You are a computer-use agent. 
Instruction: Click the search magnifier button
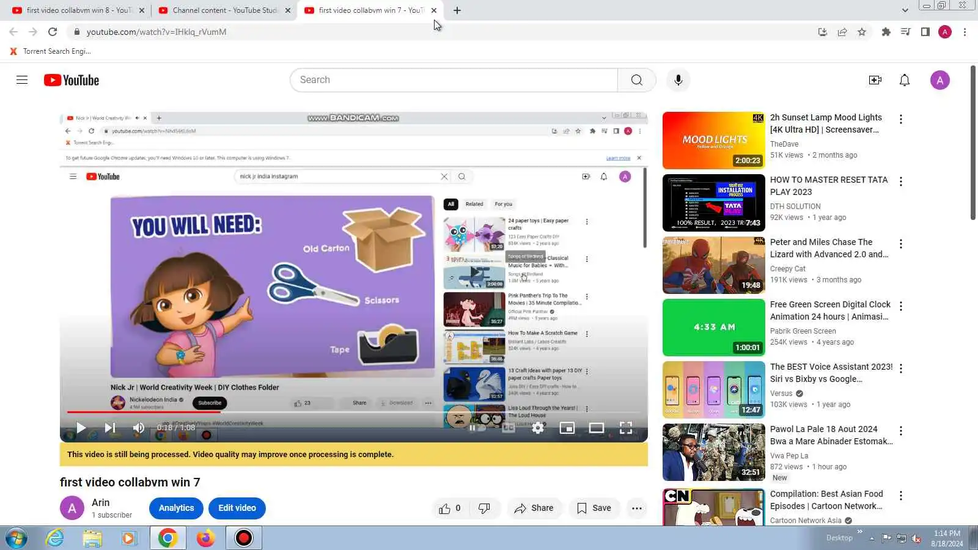(636, 80)
